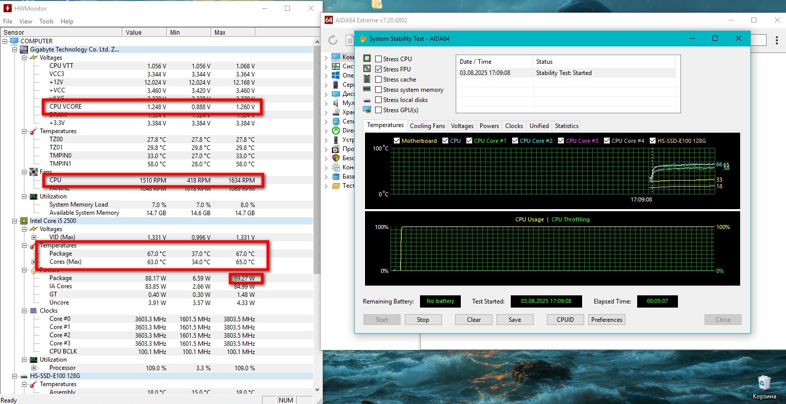Click the Fans icon in HWMonitor
The width and height of the screenshot is (786, 404).
33,172
